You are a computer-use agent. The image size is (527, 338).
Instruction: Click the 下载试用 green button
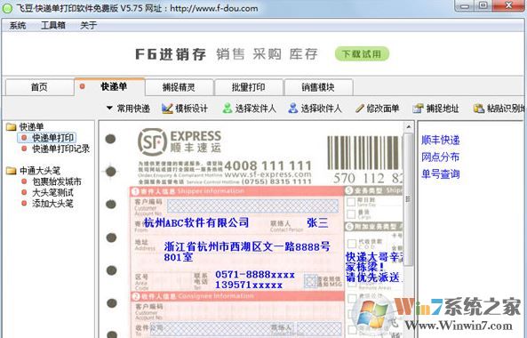pyautogui.click(x=362, y=53)
